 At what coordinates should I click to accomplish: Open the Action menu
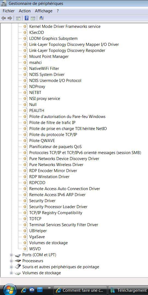(x=25, y=11)
